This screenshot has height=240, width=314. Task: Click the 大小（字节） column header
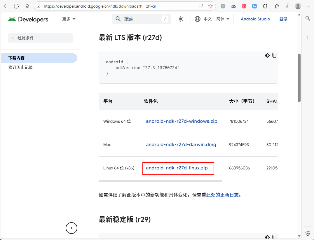[x=242, y=101]
